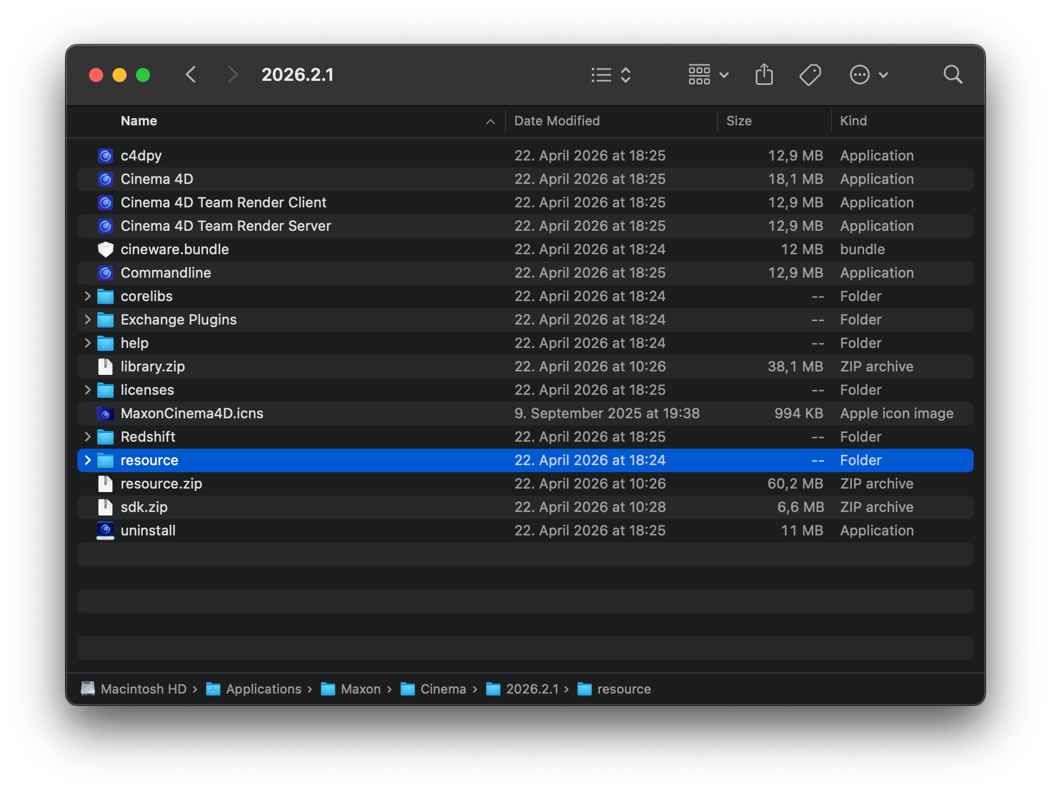Image resolution: width=1051 pixels, height=792 pixels.
Task: Click the licenses folder icon
Action: (105, 390)
